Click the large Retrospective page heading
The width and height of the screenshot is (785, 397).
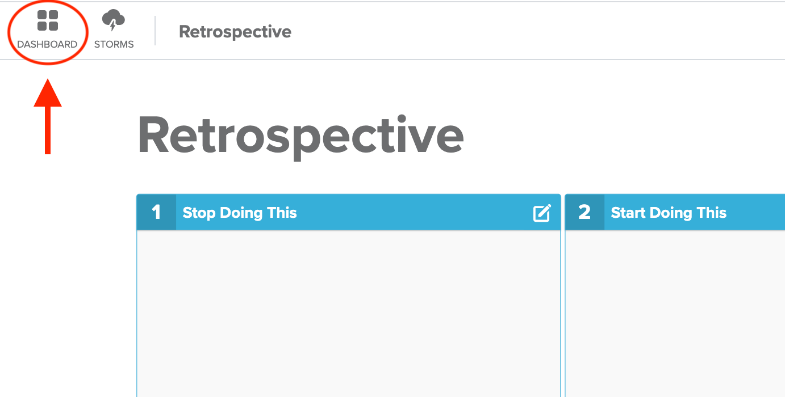(300, 136)
